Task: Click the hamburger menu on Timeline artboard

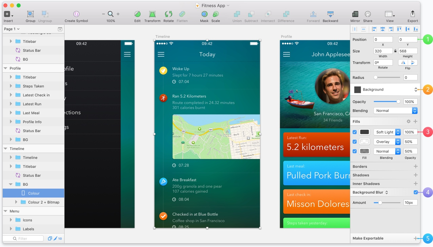Action: click(x=161, y=54)
